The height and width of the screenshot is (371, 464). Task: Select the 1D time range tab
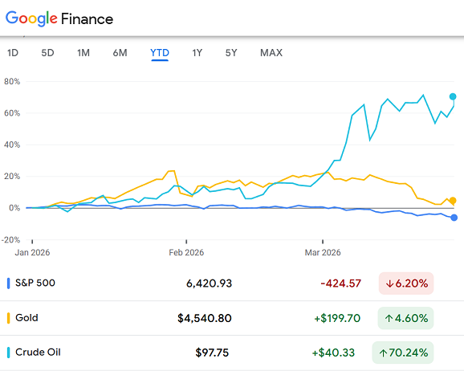click(x=13, y=53)
